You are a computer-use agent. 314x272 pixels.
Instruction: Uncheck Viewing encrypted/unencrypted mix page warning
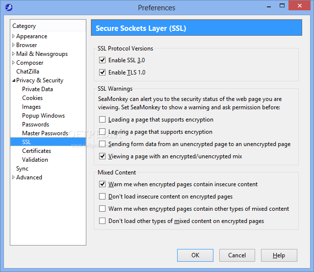pos(103,156)
